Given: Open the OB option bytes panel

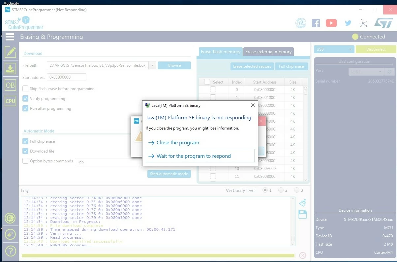Looking at the screenshot, I should point(10,85).
